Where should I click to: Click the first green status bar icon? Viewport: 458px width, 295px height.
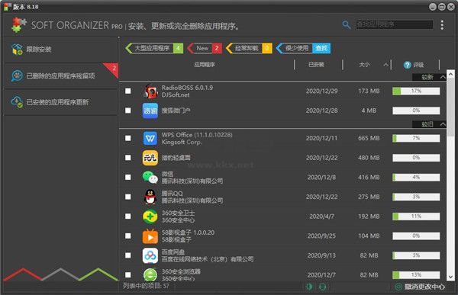309,287
